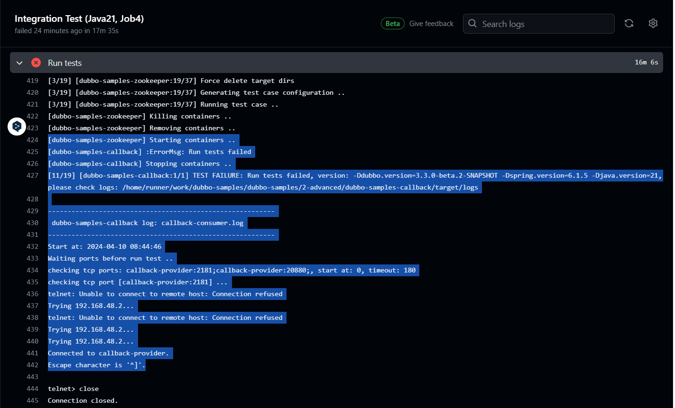
Task: Collapse the Run tests step chevron
Action: (19, 63)
